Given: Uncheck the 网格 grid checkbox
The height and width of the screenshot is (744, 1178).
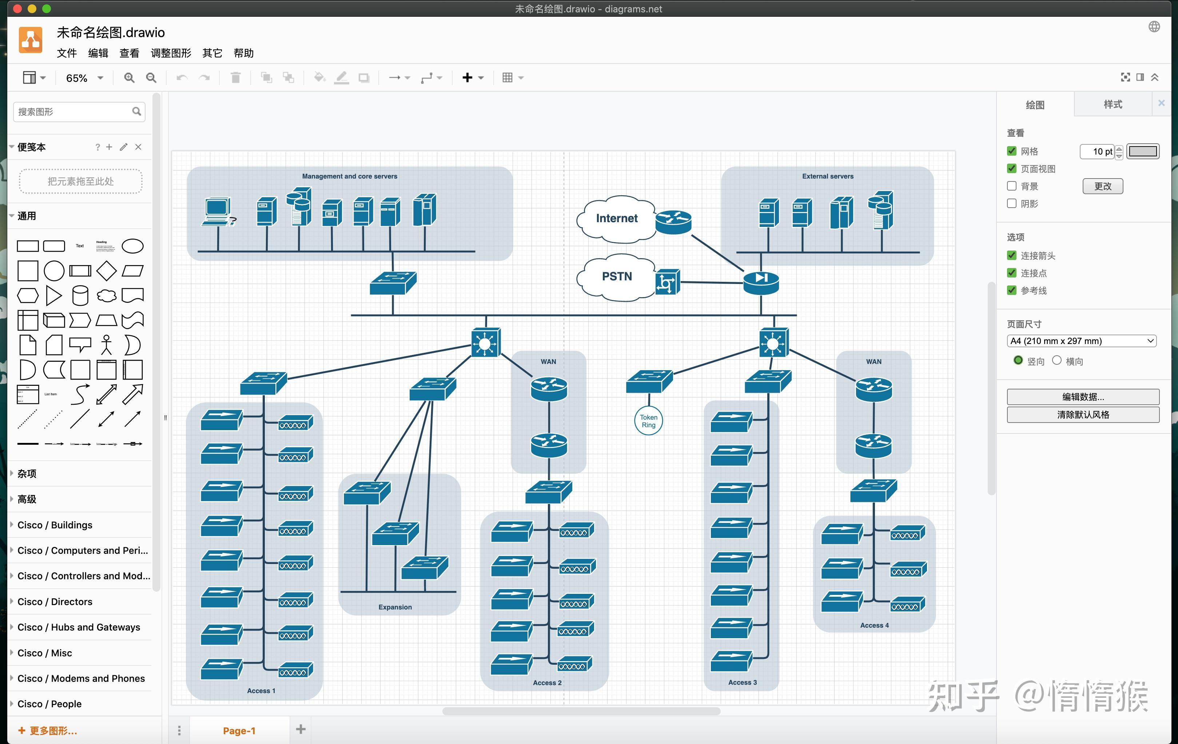Looking at the screenshot, I should point(1012,151).
